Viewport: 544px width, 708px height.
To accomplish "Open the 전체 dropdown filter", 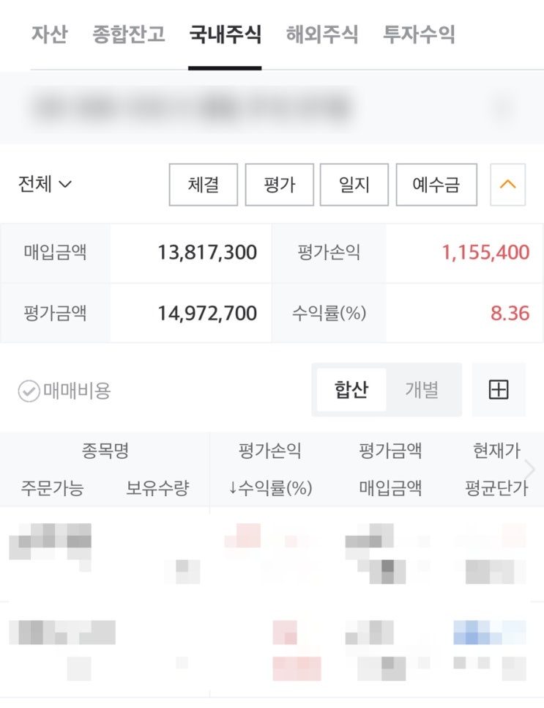I will point(45,184).
